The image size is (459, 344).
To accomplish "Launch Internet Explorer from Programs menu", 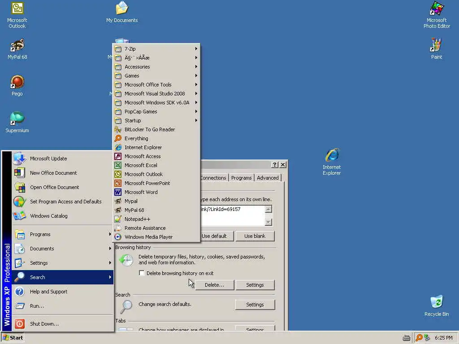I will tap(156, 147).
